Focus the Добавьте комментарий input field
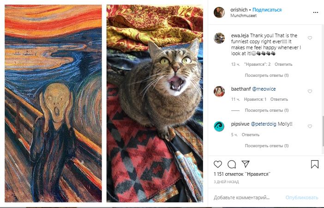The height and width of the screenshot is (208, 324). point(242,197)
